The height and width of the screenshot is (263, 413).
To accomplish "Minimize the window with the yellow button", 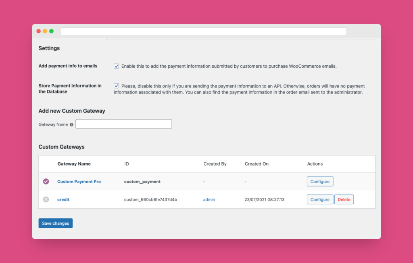I will tap(45, 31).
